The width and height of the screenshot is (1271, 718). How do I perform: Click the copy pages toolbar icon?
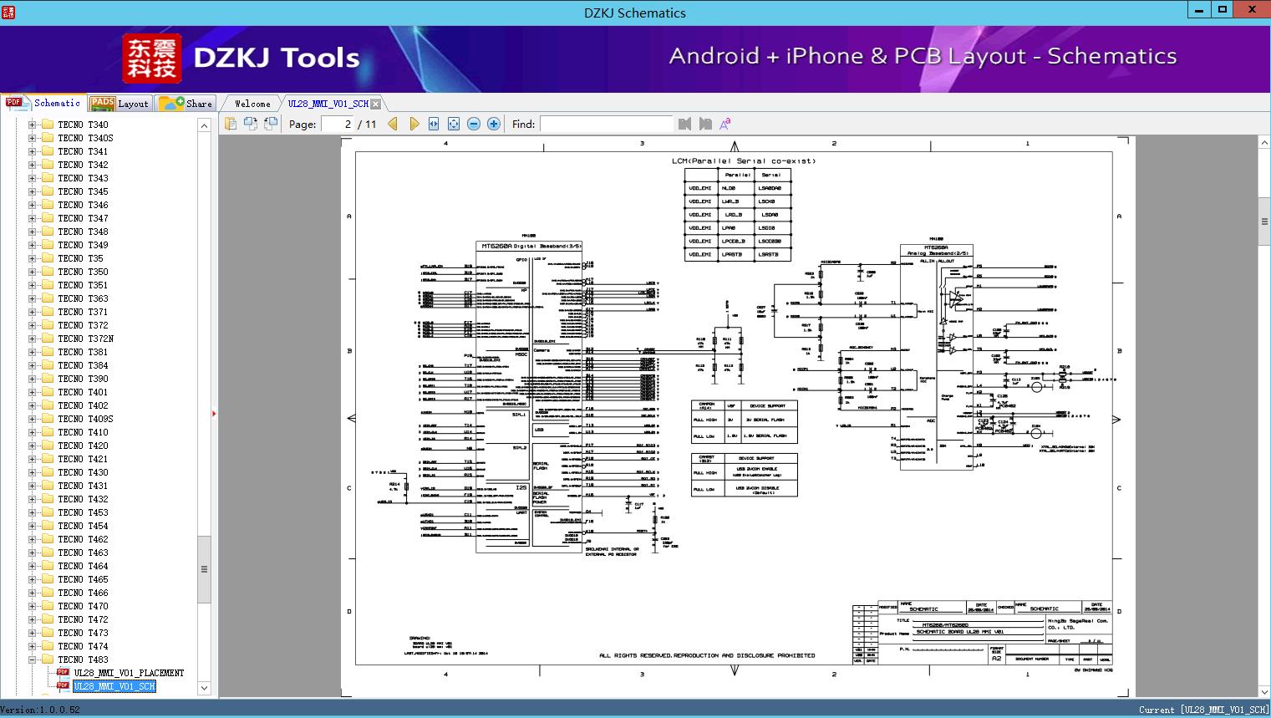(231, 124)
